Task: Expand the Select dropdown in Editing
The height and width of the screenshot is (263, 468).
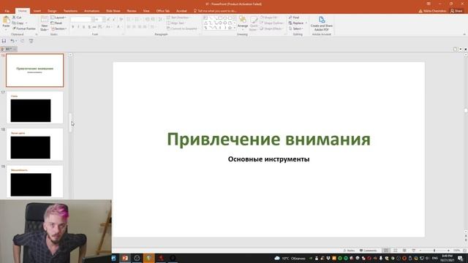Action: tap(295, 28)
